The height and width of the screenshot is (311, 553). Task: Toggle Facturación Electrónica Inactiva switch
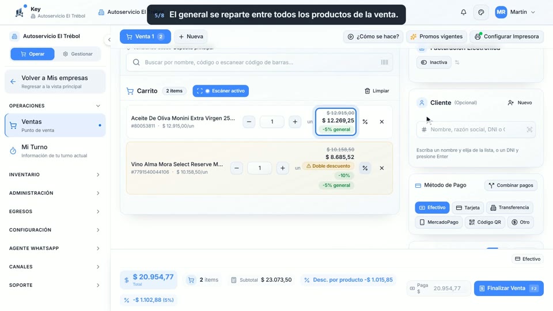pos(434,62)
